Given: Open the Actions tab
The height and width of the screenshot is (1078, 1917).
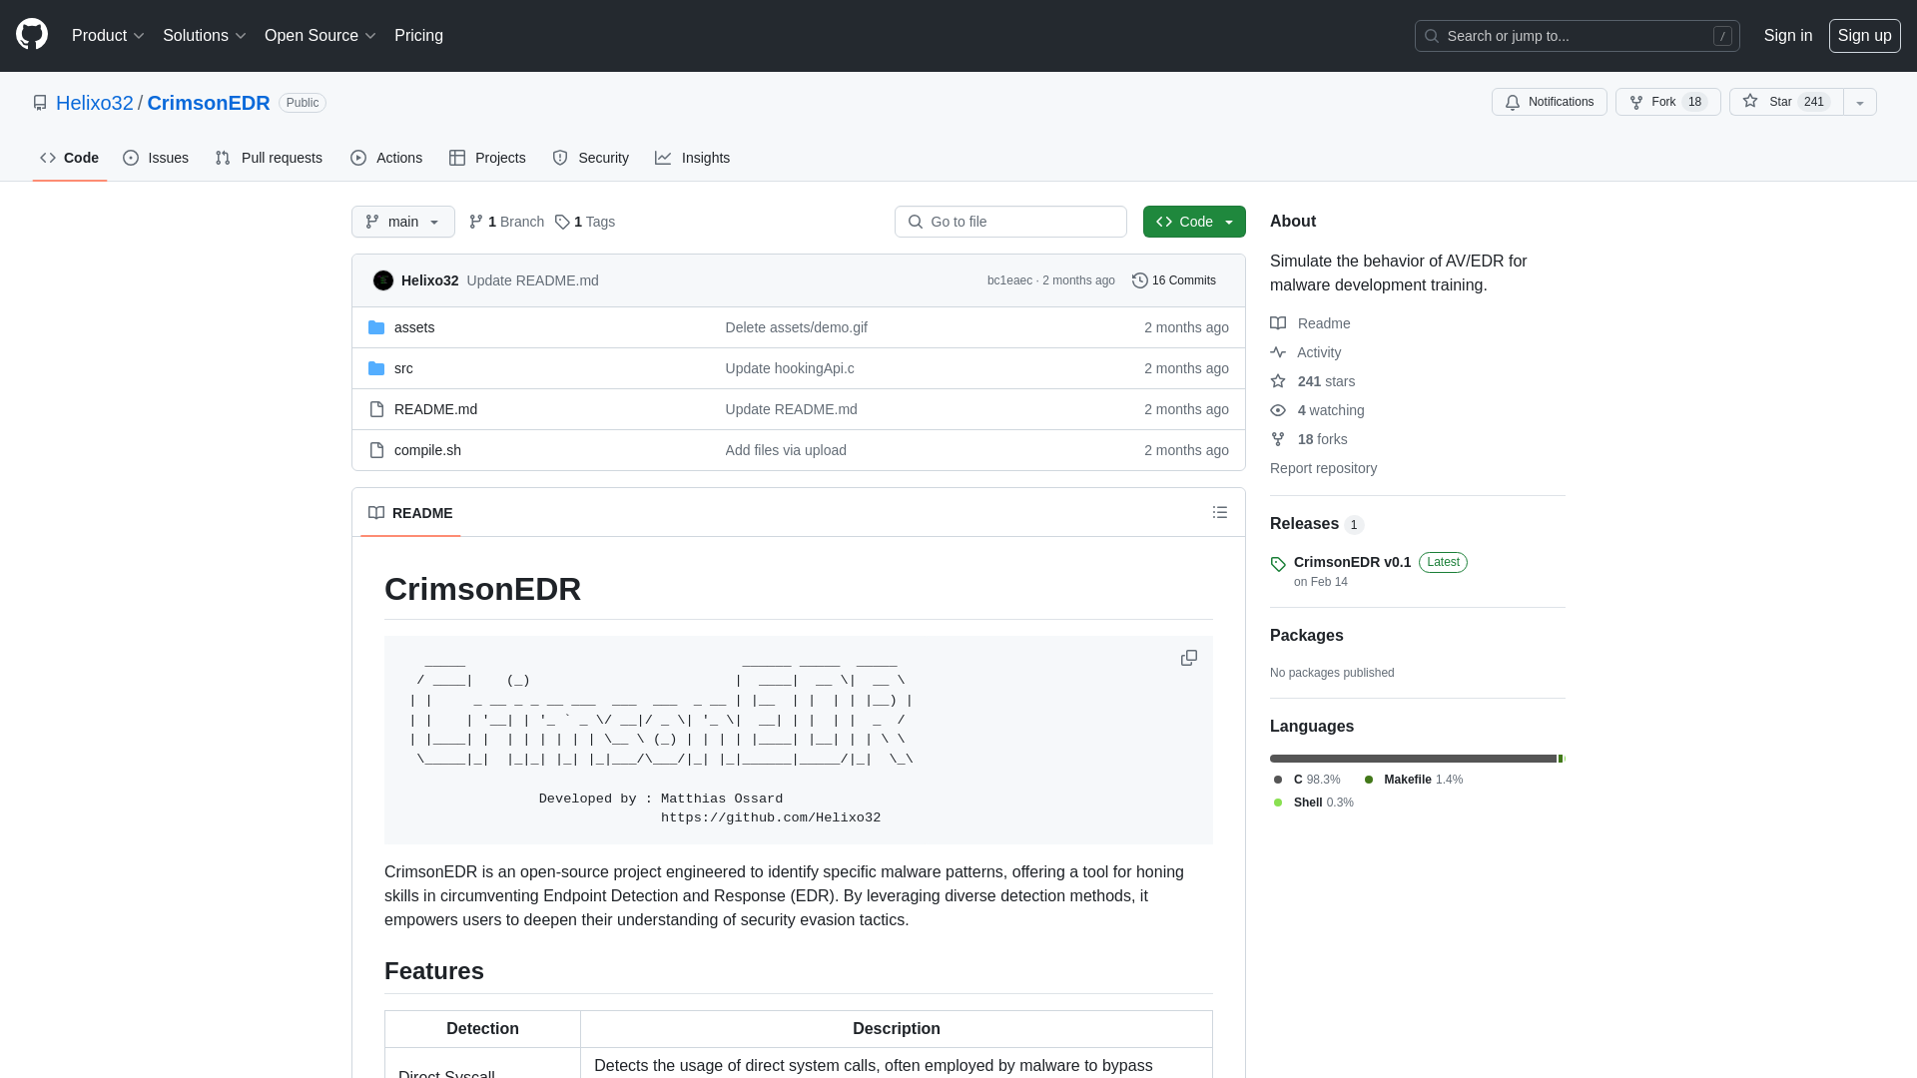Looking at the screenshot, I should 386,158.
